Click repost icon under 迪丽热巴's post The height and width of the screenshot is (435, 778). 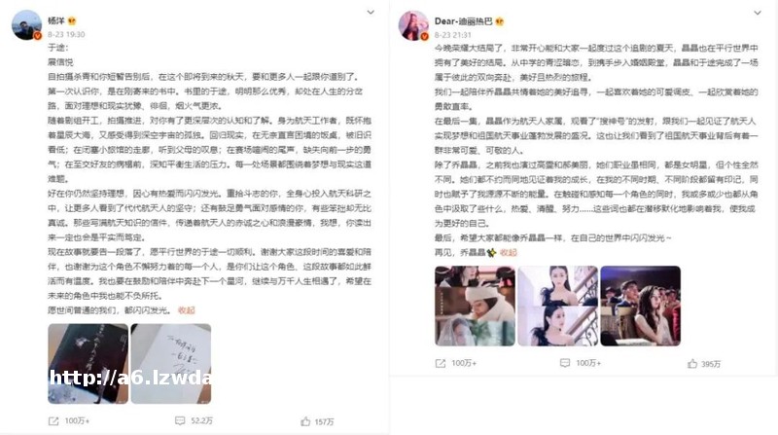(441, 364)
